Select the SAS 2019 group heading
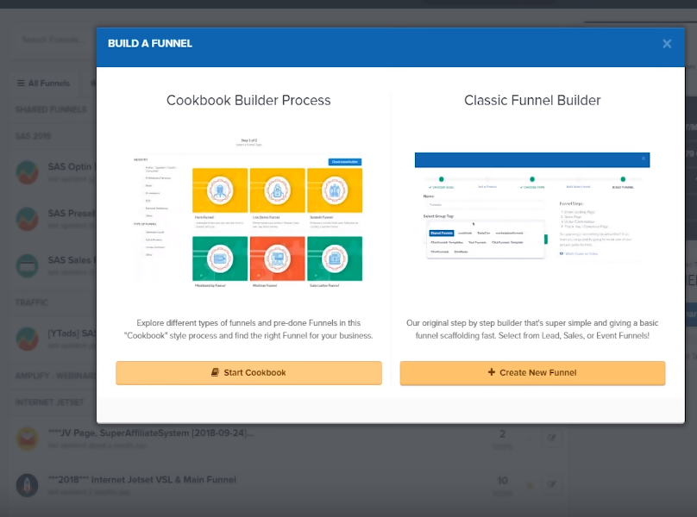 point(33,136)
